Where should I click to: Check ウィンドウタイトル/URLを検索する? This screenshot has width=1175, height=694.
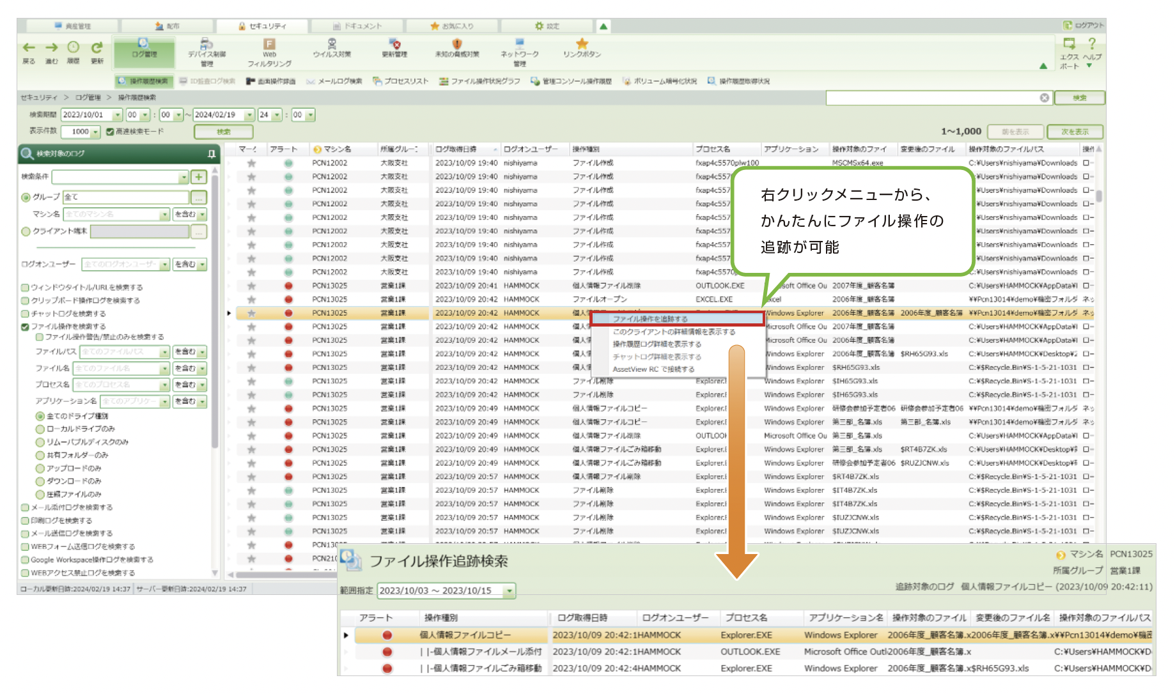(x=26, y=288)
